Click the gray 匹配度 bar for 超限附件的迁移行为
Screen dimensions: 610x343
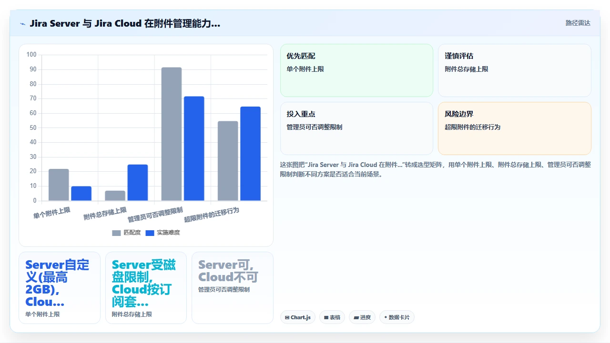tap(228, 161)
